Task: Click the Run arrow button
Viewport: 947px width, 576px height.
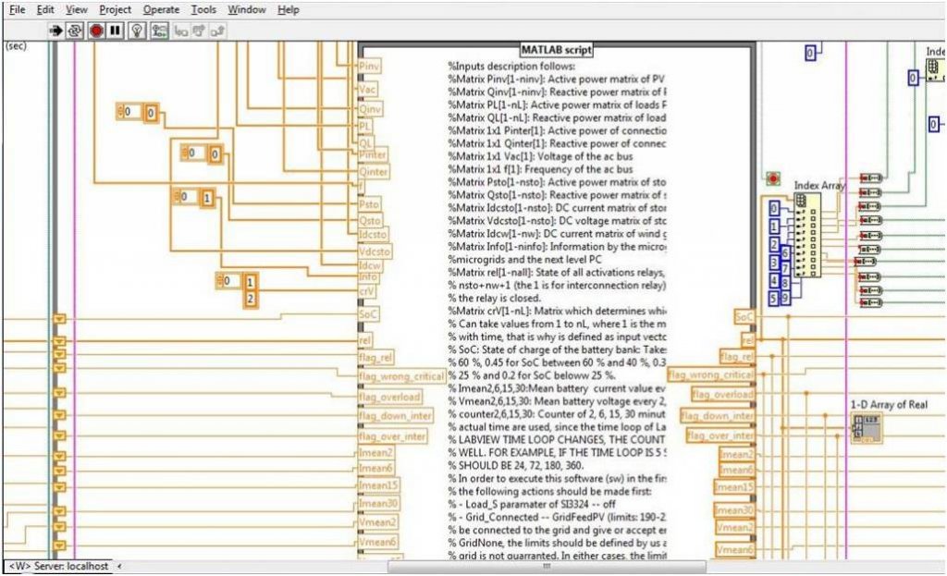Action: tap(55, 31)
